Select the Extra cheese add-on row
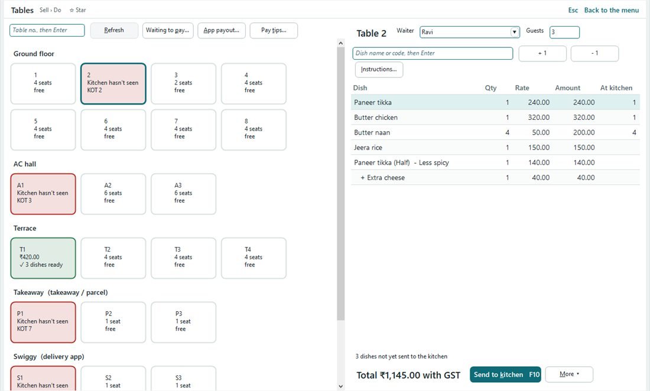650x391 pixels. coord(495,177)
